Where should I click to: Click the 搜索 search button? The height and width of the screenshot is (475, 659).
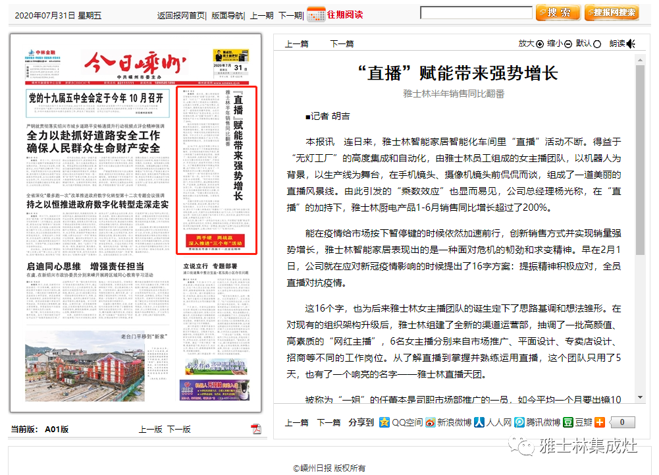[x=558, y=13]
